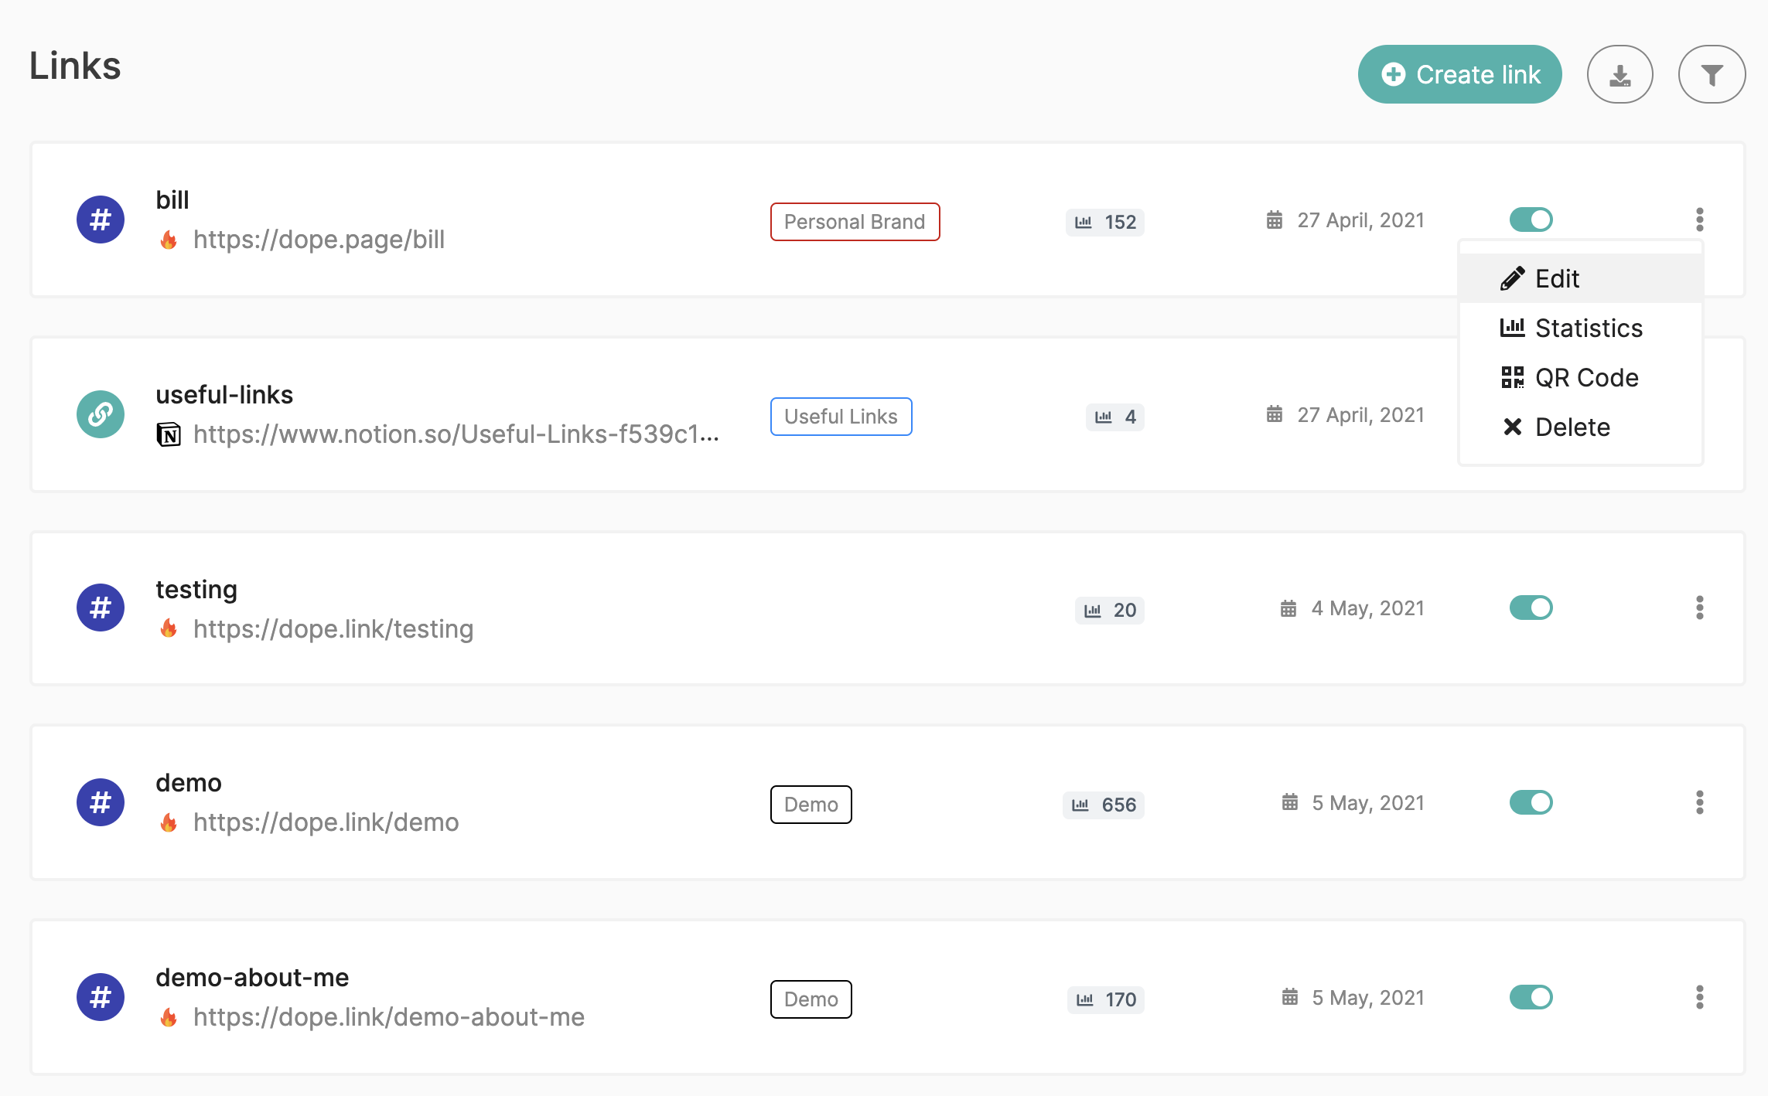
Task: Open the https://dope.link/testing URL
Action: coord(333,629)
